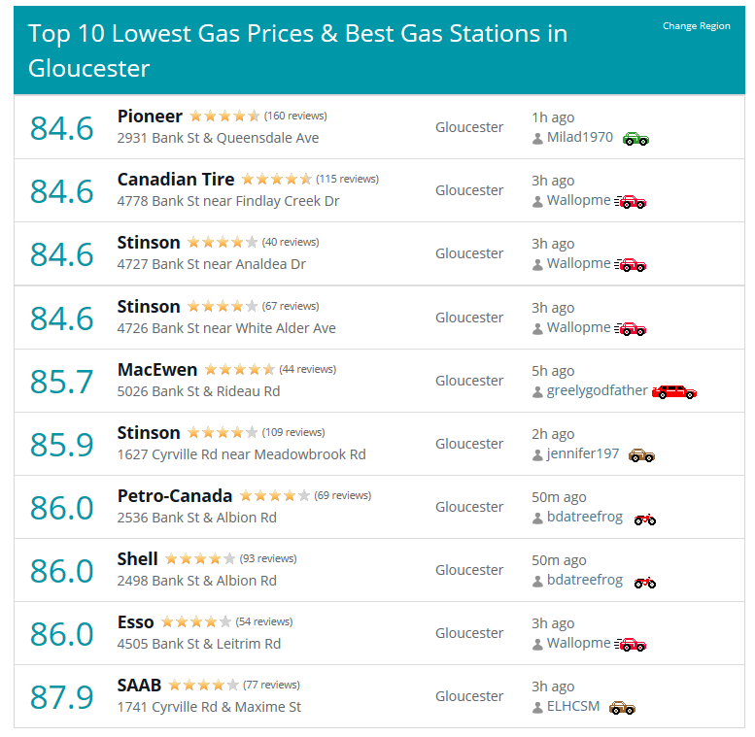Select the 84.6 price for Pioneer

click(x=61, y=128)
